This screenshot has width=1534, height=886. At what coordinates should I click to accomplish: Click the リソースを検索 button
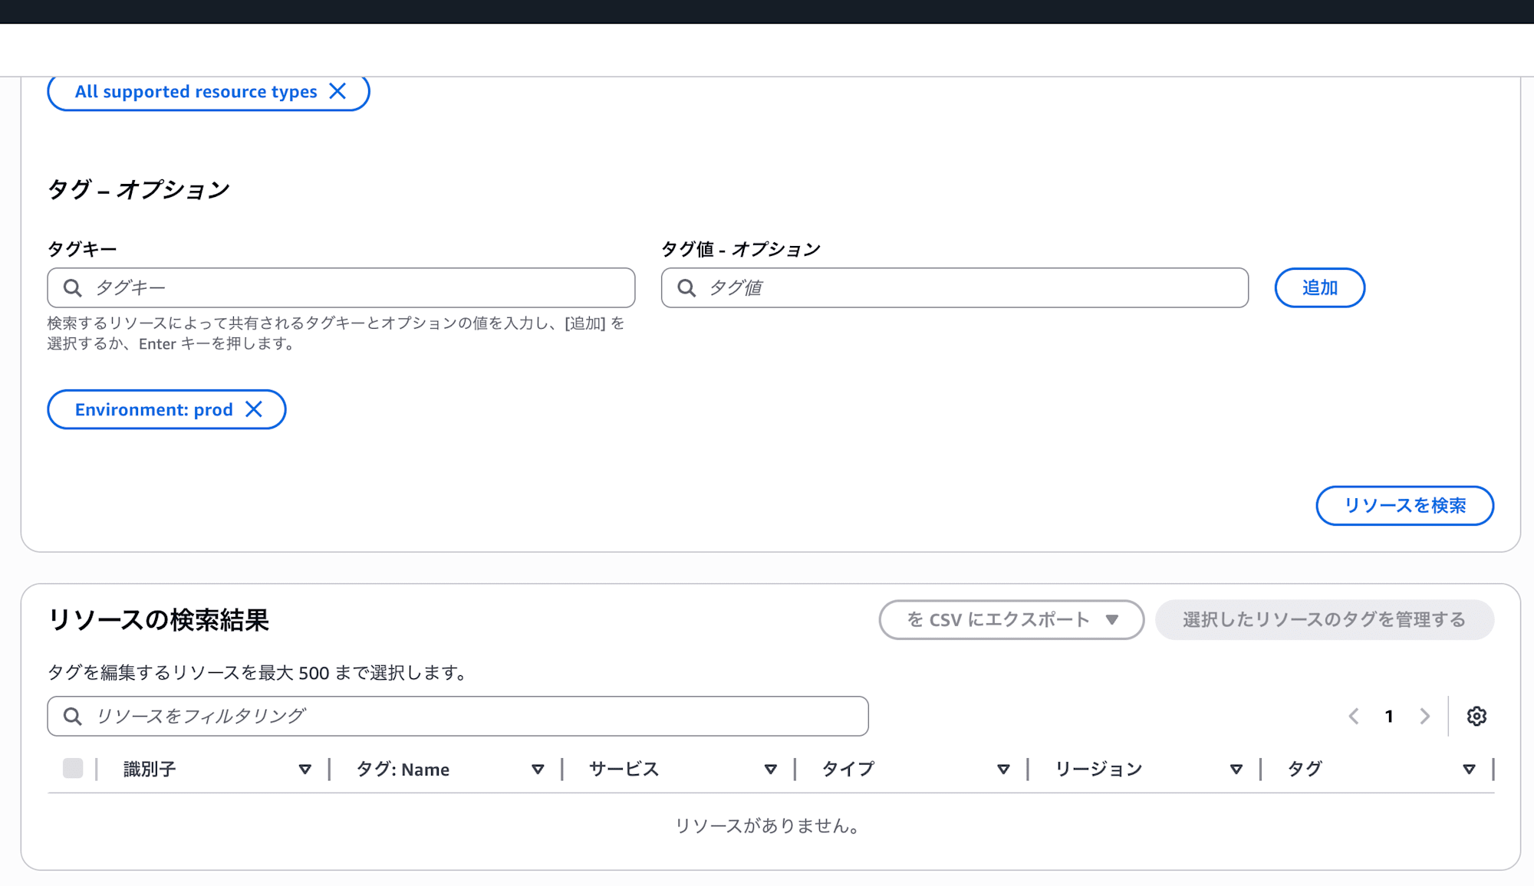1404,506
